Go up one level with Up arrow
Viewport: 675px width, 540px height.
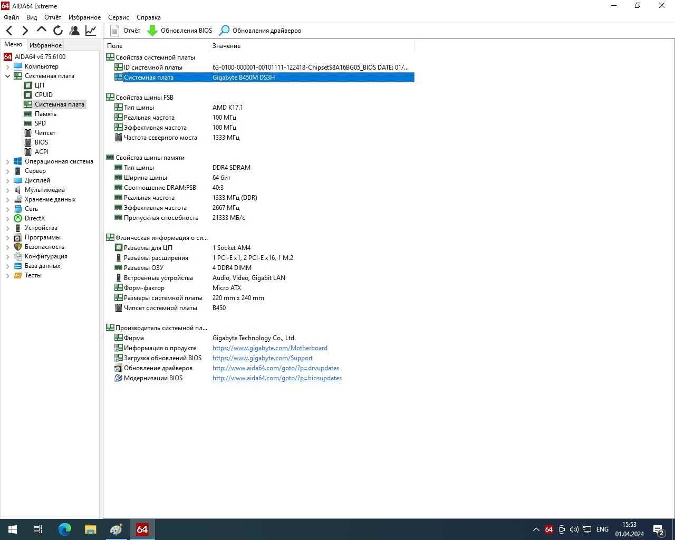click(x=42, y=30)
